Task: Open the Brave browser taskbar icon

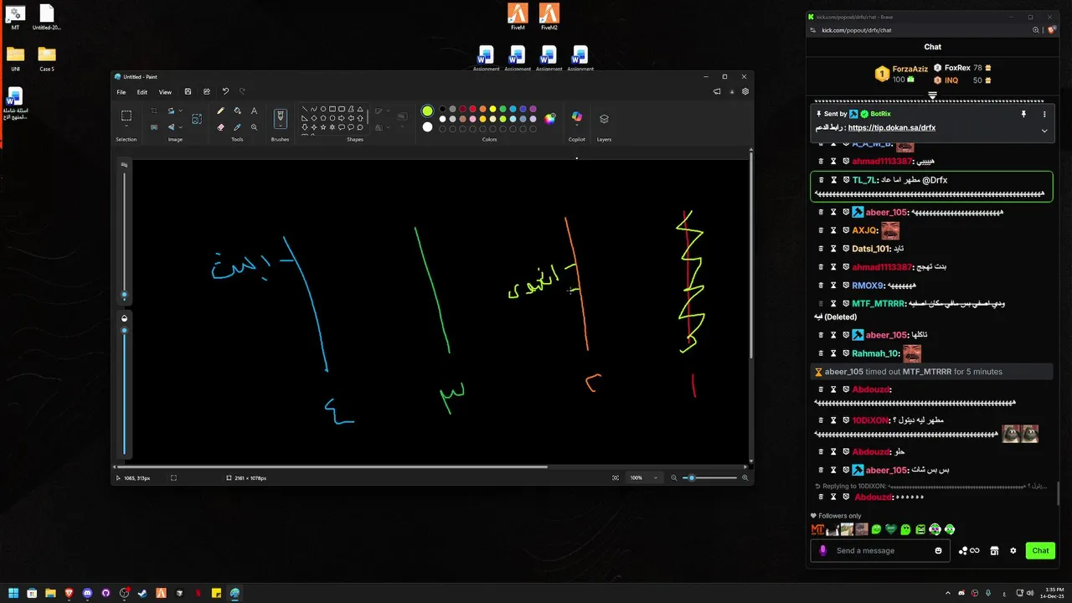Action: 69,593
